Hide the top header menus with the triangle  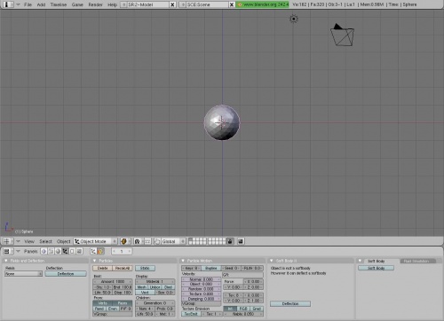coord(18,4)
